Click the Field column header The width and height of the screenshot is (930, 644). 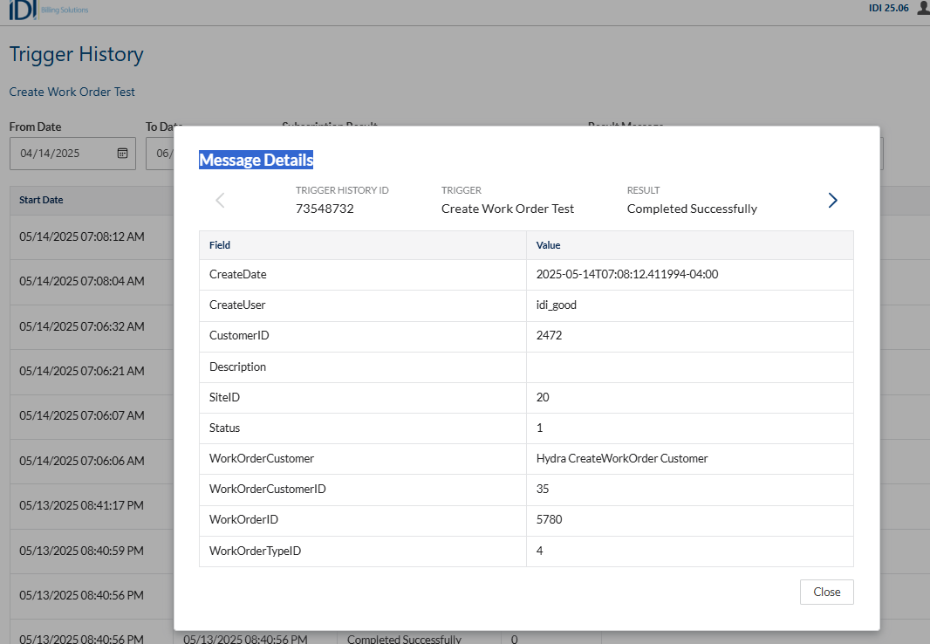pos(219,245)
